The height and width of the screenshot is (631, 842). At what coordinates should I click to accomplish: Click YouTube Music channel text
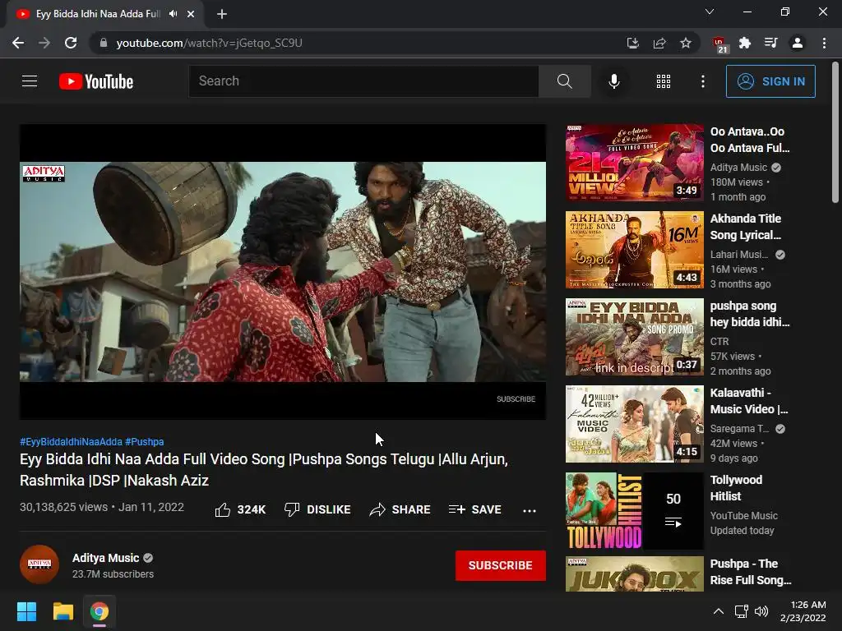pyautogui.click(x=743, y=516)
